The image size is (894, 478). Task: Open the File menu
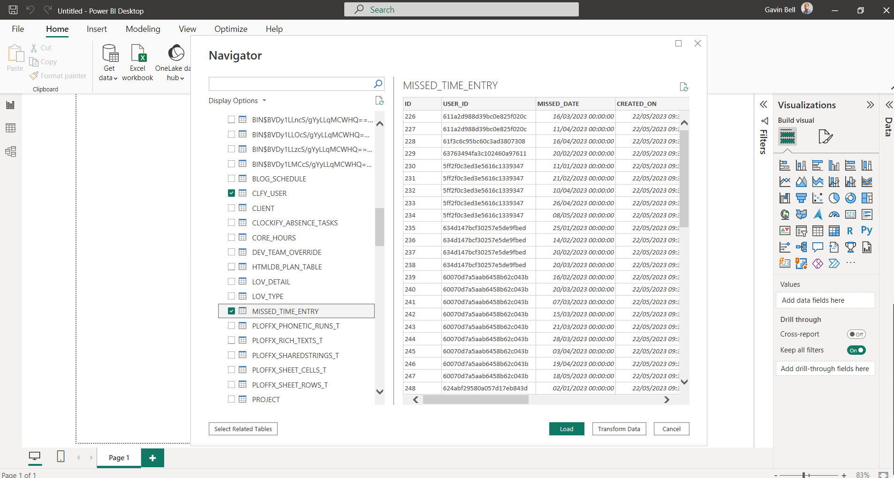click(17, 29)
